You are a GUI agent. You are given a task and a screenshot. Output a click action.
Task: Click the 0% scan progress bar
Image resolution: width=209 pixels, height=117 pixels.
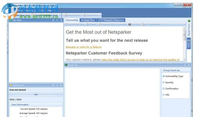point(36,94)
